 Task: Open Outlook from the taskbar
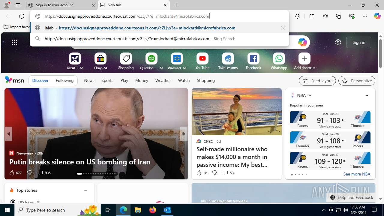click(x=167, y=210)
